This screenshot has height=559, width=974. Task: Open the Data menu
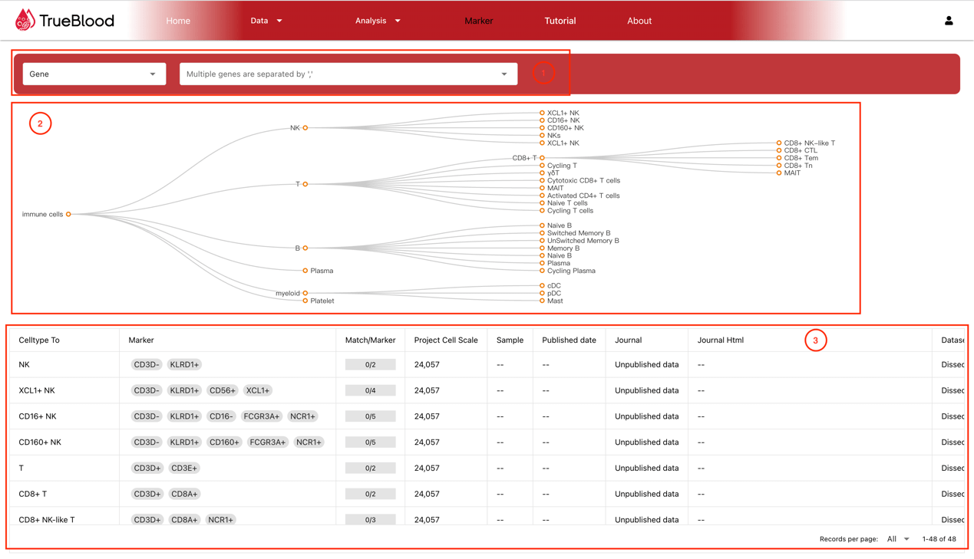[x=266, y=21]
